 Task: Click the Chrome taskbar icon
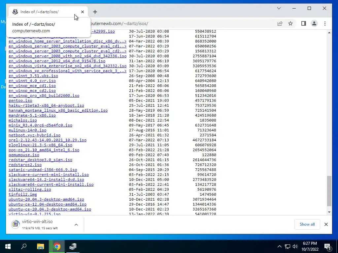57,246
